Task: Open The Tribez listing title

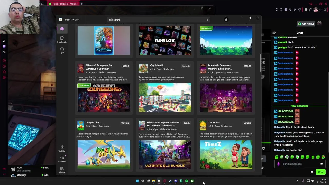Action: point(214,123)
